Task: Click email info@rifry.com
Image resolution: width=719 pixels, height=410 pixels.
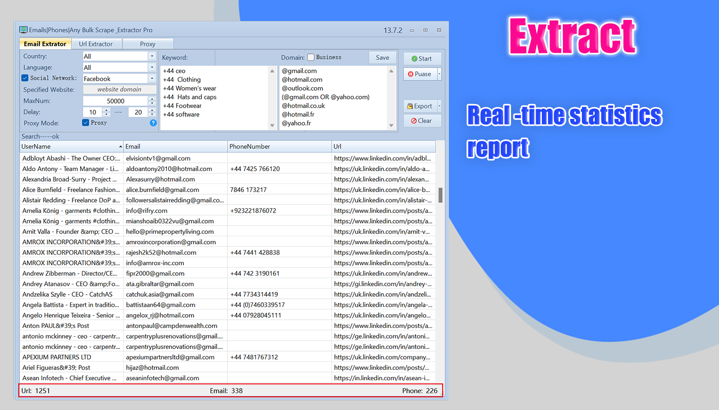Action: click(x=146, y=211)
